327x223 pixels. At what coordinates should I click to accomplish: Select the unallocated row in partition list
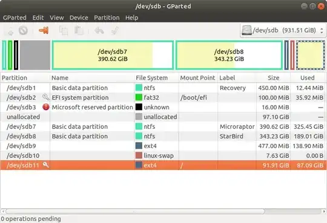[163, 117]
